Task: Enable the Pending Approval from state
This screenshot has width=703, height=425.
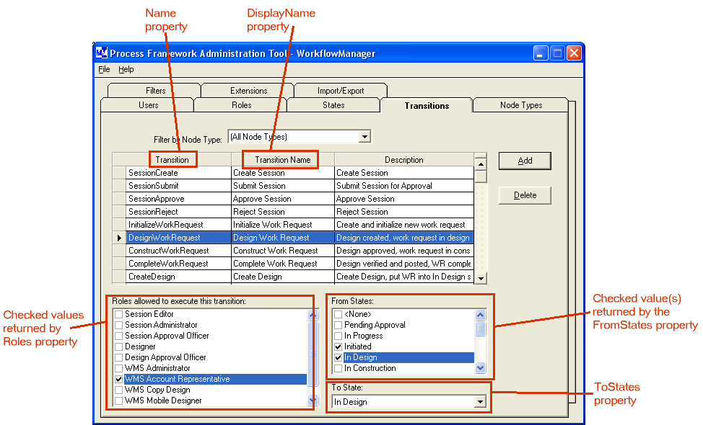Action: pyautogui.click(x=338, y=325)
